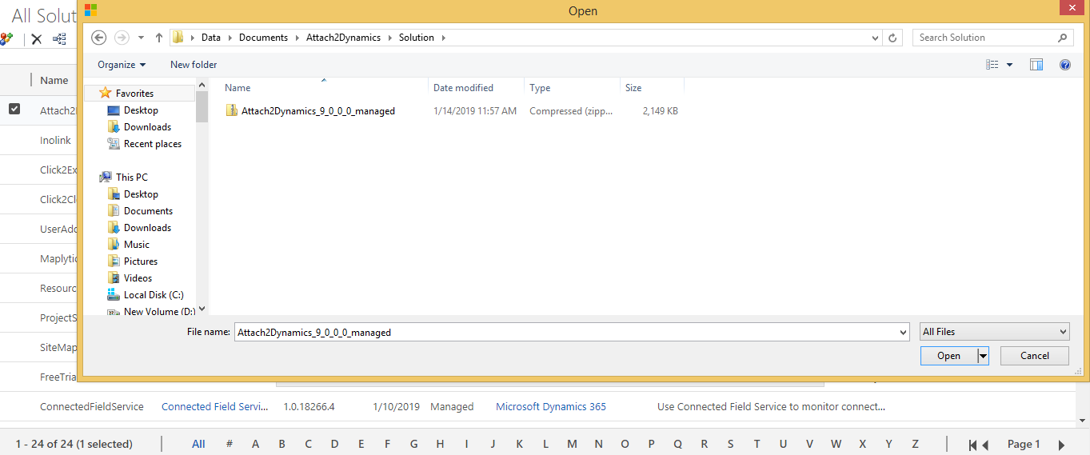Sort the solutions grid by Name header
Screen dimensions: 1090x455
(54, 80)
